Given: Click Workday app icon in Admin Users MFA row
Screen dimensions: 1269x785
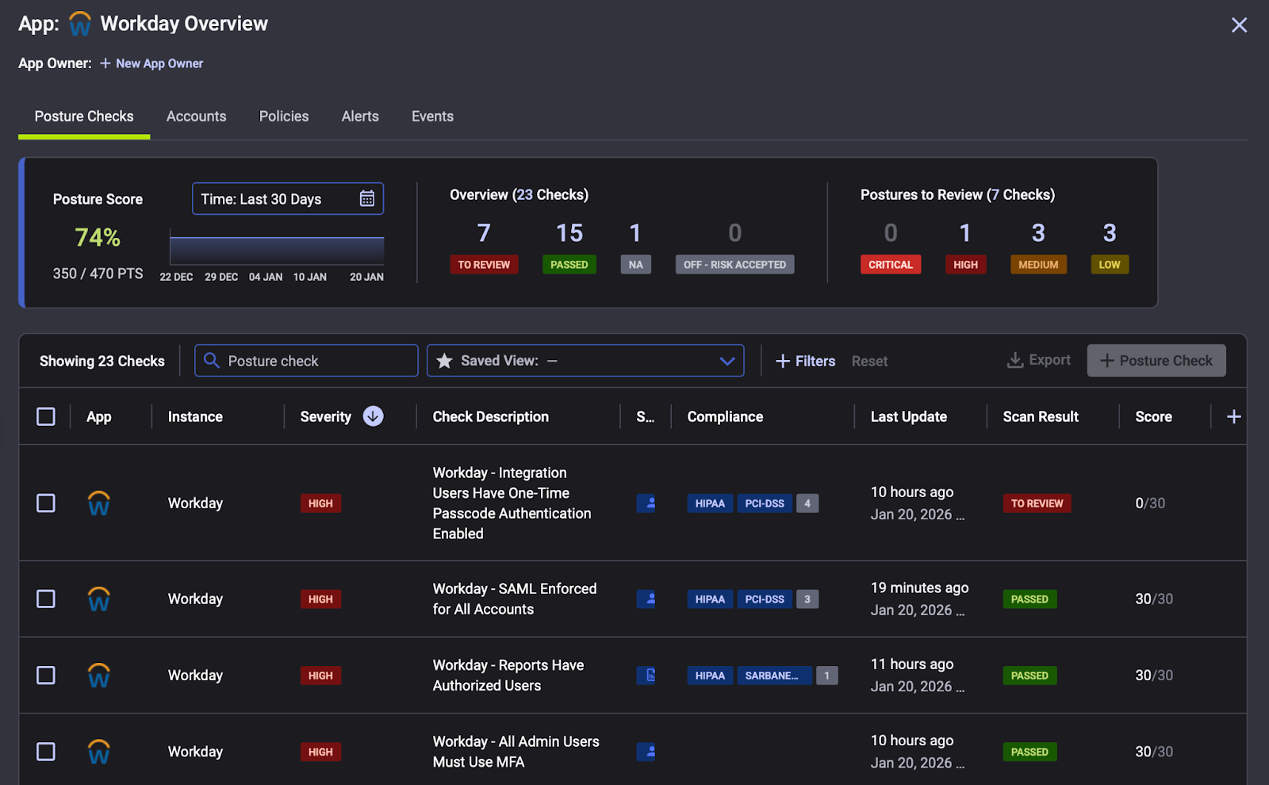Looking at the screenshot, I should (x=98, y=752).
